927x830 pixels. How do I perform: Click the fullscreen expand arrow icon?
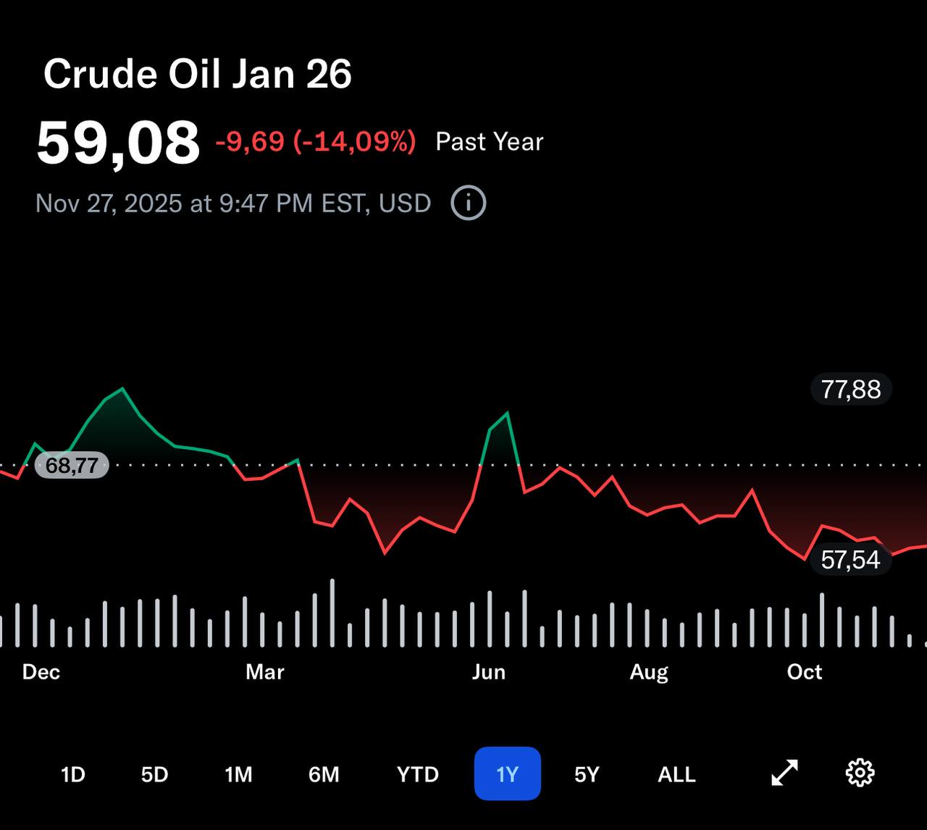pyautogui.click(x=784, y=774)
